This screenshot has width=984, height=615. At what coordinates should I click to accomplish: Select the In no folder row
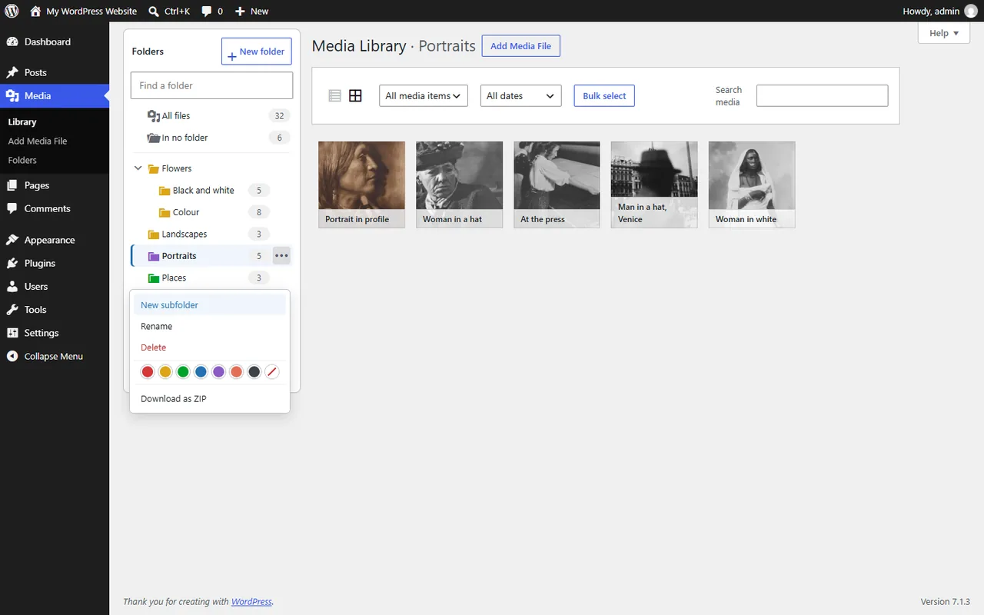click(211, 138)
